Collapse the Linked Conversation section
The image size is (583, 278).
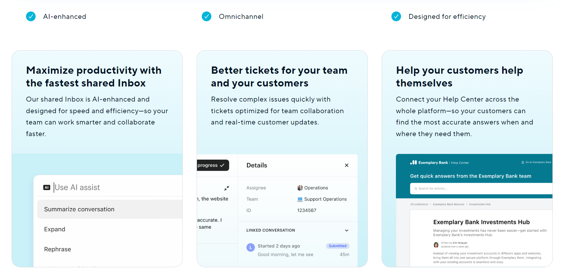click(x=346, y=230)
